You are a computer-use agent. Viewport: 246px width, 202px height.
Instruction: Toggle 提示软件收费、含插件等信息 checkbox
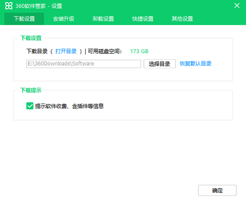(x=30, y=106)
